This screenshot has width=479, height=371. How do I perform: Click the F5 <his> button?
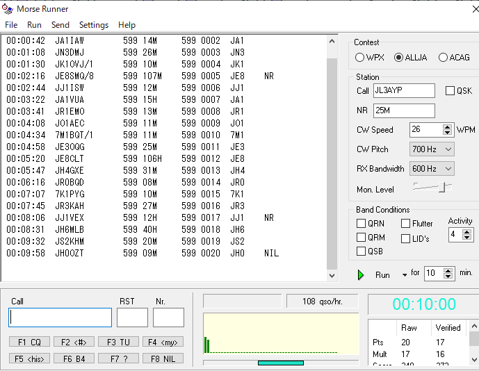point(29,358)
